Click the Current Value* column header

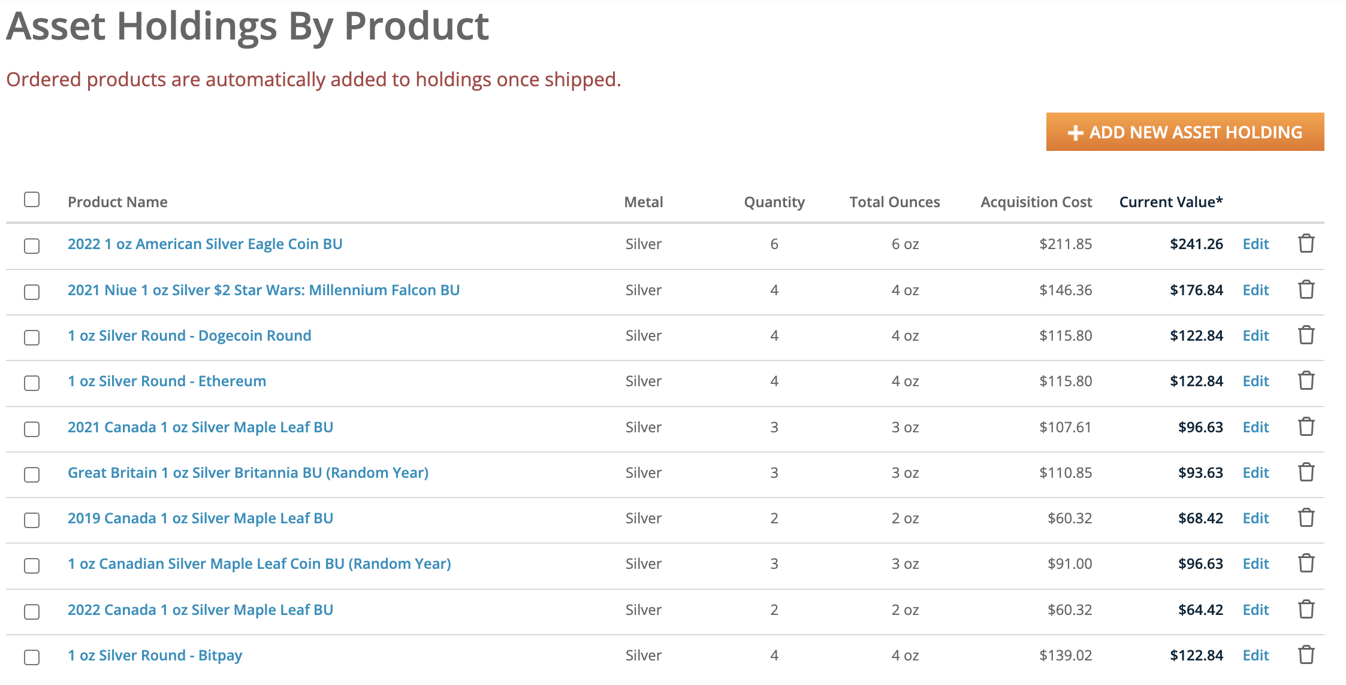click(x=1171, y=202)
